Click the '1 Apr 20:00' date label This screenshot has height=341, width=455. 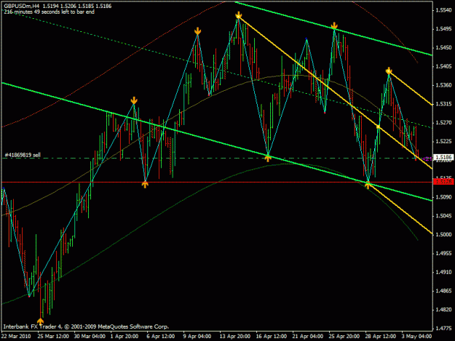(x=124, y=336)
